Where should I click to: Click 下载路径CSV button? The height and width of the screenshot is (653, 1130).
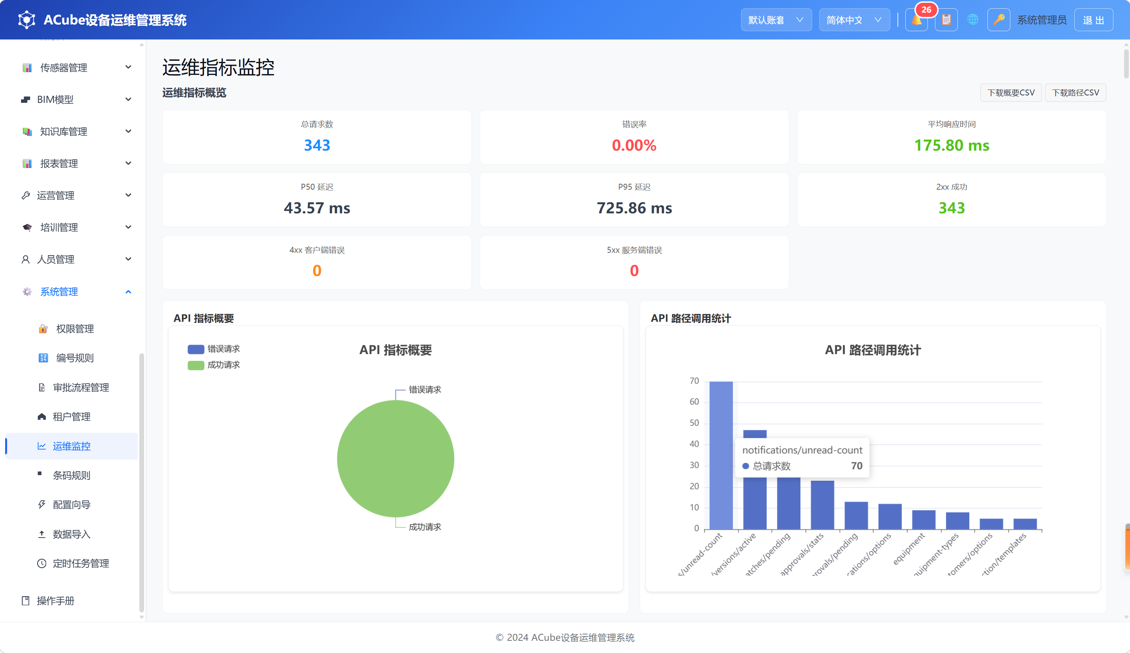[1075, 93]
